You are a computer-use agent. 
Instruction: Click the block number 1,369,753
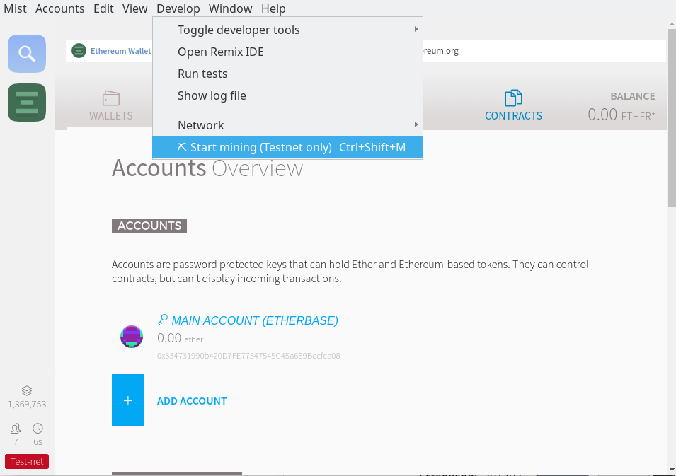coord(27,405)
